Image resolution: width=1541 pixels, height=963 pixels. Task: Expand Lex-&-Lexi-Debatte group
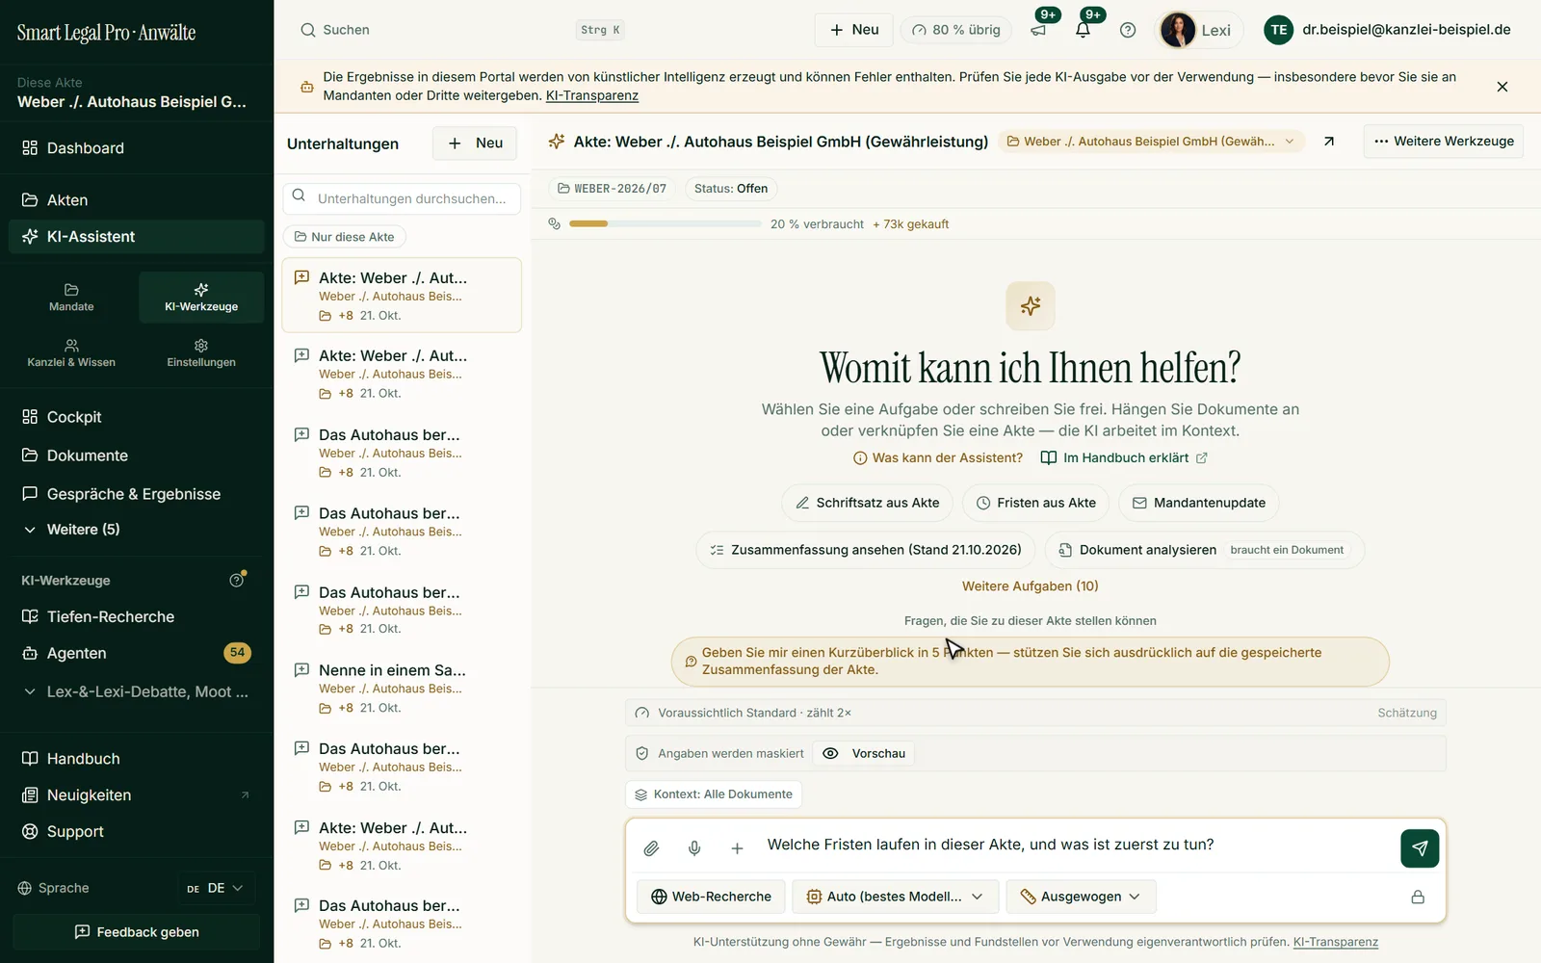(x=137, y=691)
